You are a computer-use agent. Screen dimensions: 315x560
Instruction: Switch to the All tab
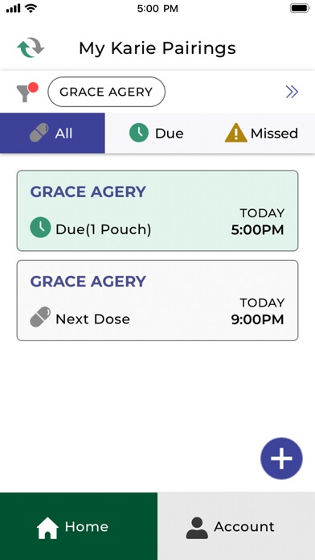tap(52, 134)
